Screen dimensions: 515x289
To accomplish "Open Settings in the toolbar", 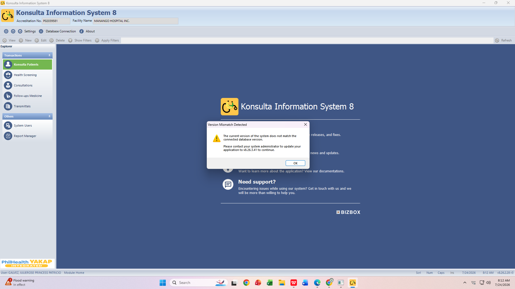I will click(30, 31).
